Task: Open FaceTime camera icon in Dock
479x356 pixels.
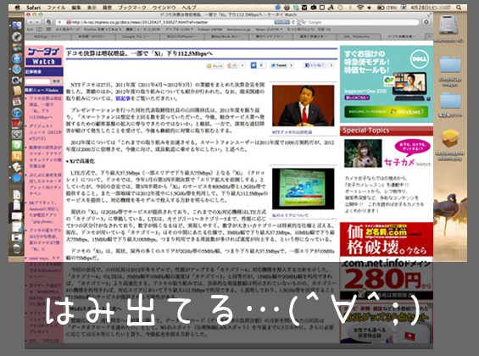Action: coord(16,80)
